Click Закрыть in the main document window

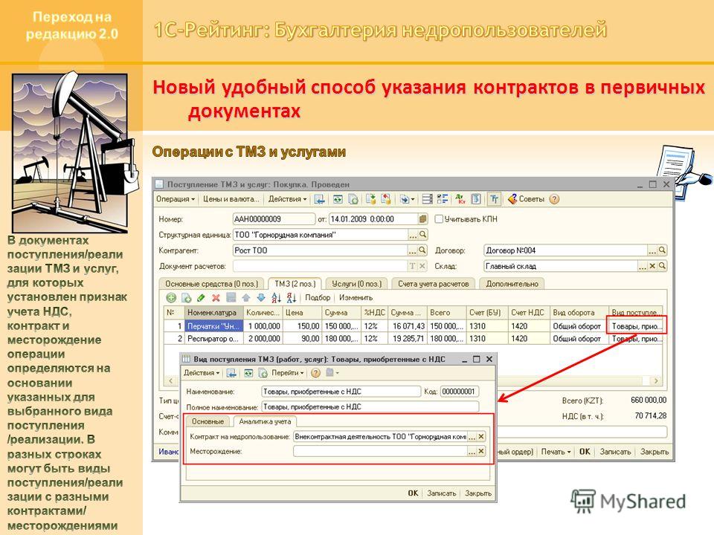654,452
